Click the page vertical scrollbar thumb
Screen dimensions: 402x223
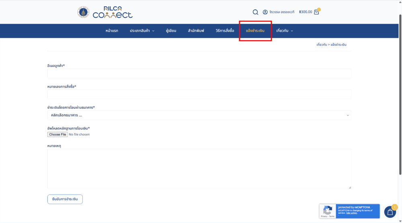click(x=400, y=95)
